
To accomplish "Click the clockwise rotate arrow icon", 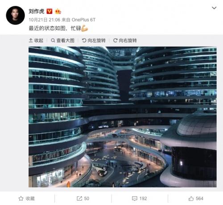I will 115,40.
